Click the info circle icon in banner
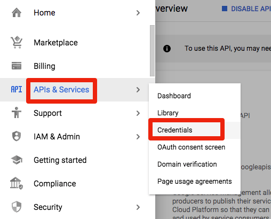 167,49
